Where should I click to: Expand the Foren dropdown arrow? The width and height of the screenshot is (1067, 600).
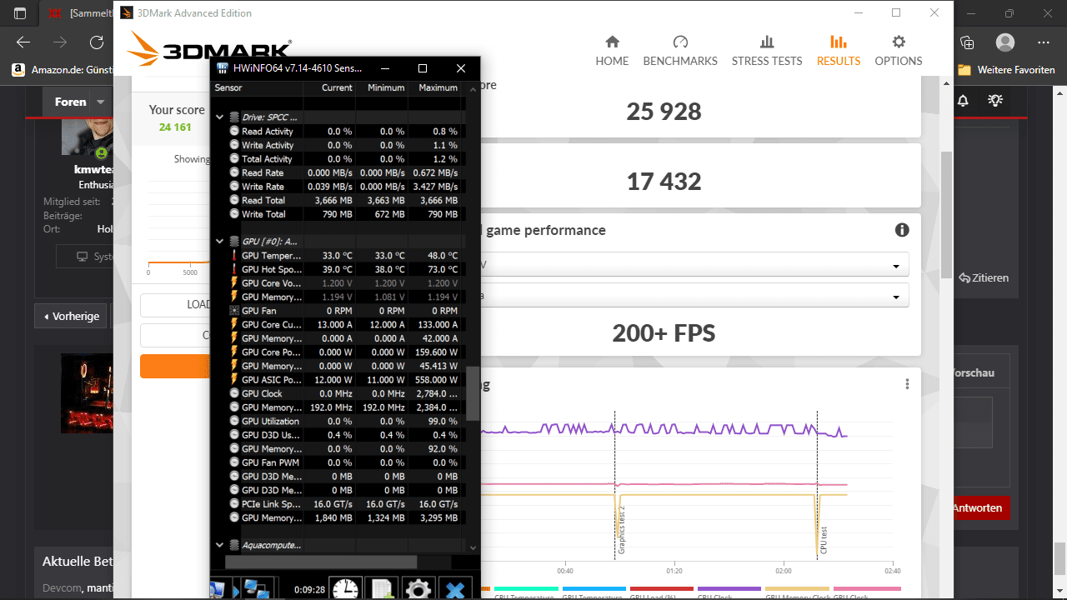(101, 102)
